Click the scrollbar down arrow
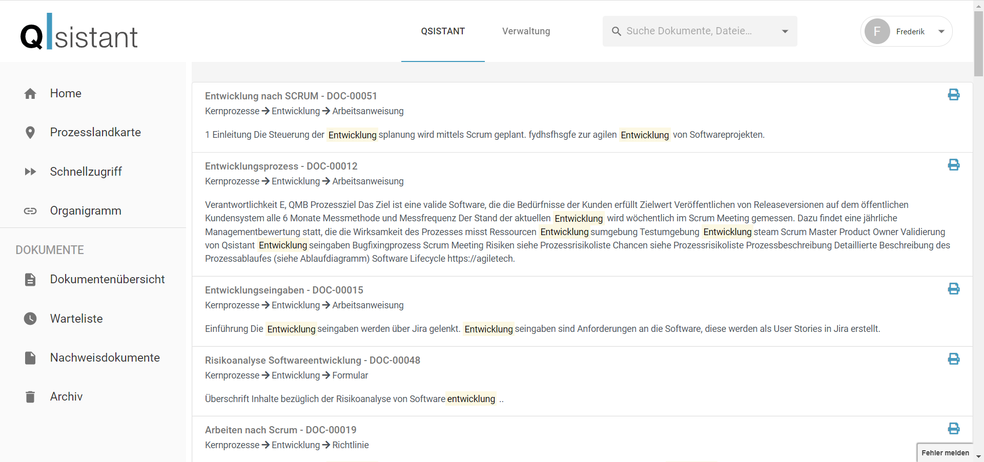 tap(978, 456)
